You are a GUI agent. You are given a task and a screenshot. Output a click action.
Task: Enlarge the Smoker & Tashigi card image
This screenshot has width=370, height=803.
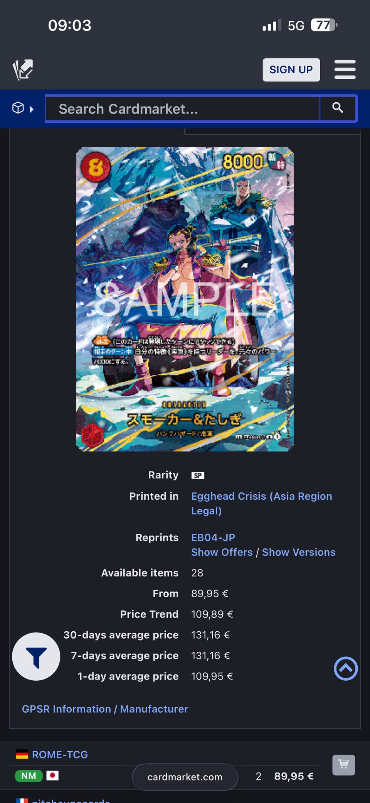click(185, 299)
